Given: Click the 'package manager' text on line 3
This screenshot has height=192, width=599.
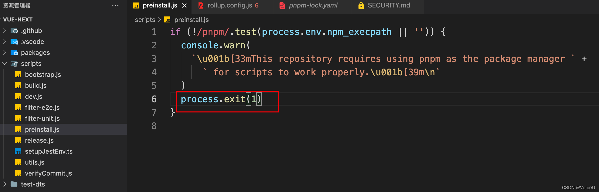Looking at the screenshot, I should coord(524,59).
